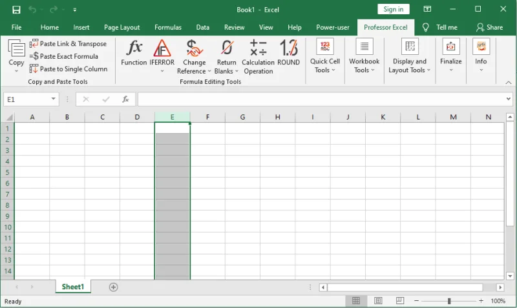
Task: Open the Finalize menu
Action: click(450, 56)
